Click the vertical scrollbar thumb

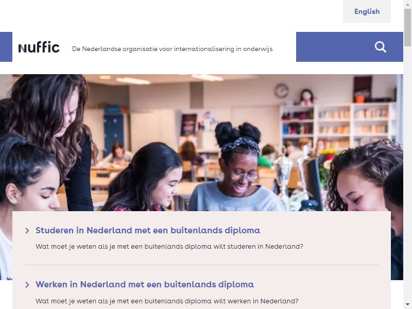pyautogui.click(x=407, y=28)
